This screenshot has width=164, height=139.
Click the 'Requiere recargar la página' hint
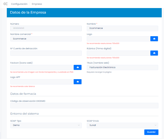tap(99, 72)
